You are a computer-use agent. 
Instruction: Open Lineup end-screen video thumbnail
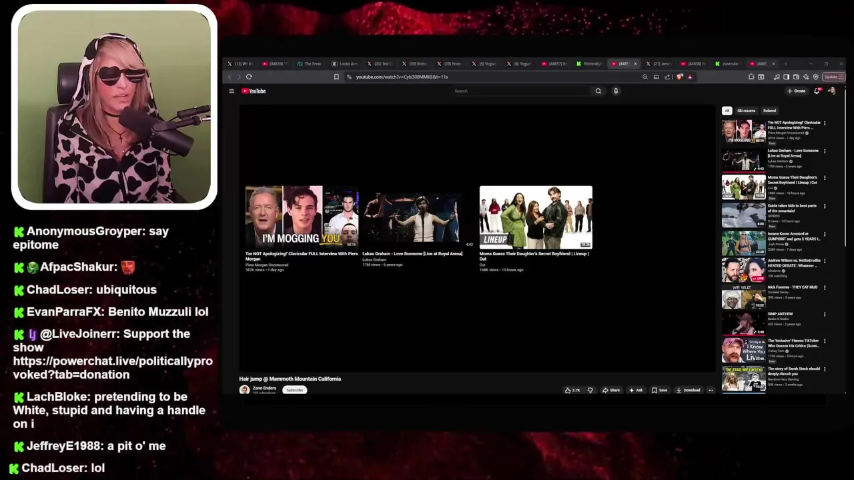tap(536, 217)
